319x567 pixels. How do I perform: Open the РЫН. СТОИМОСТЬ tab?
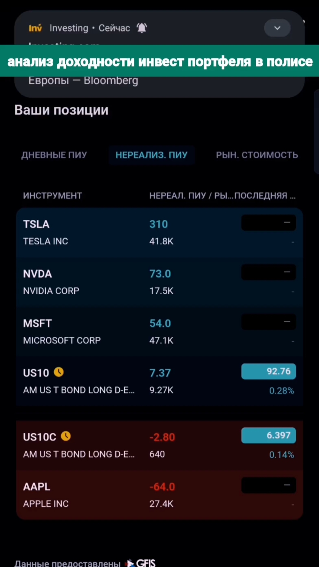257,155
